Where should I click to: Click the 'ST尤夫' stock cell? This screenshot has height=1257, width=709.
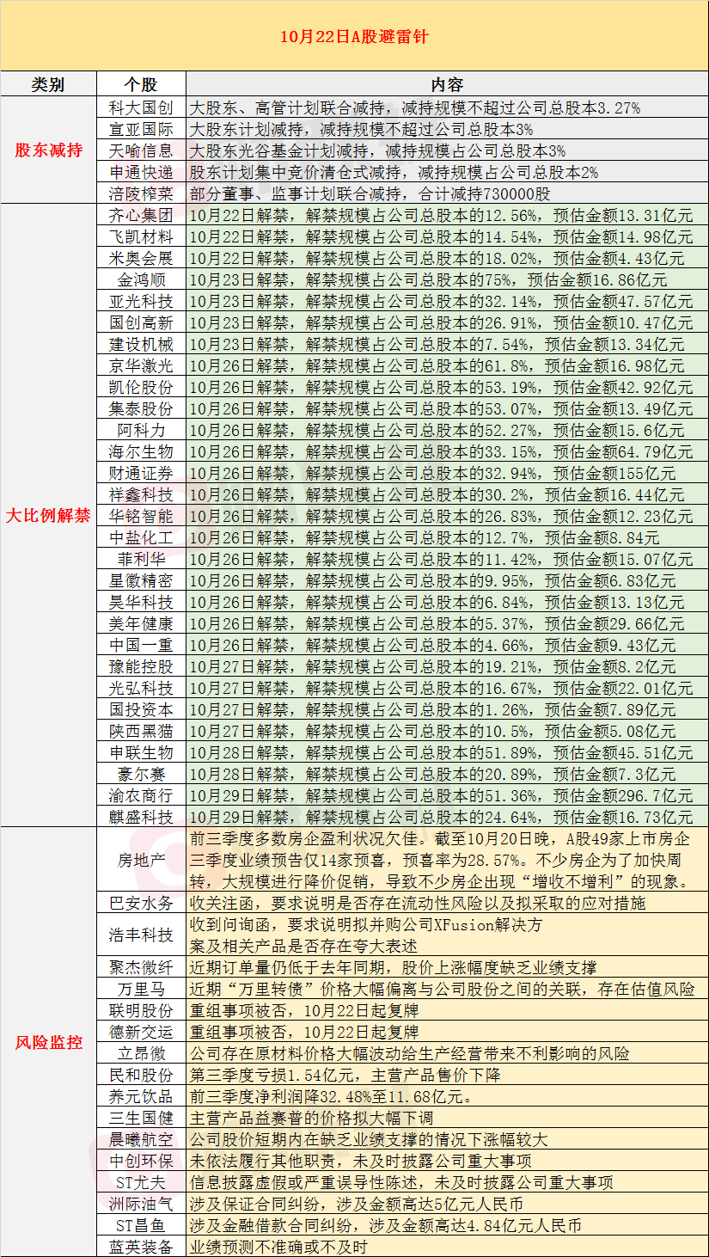[x=141, y=1182]
